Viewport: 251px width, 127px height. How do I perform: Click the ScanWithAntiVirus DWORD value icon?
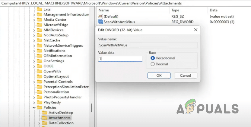point(100,22)
